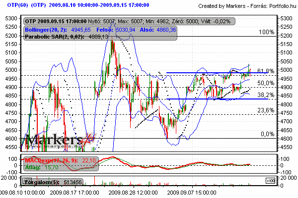
Task: Click the 100% Fibonacci level label
Action: pyautogui.click(x=266, y=32)
